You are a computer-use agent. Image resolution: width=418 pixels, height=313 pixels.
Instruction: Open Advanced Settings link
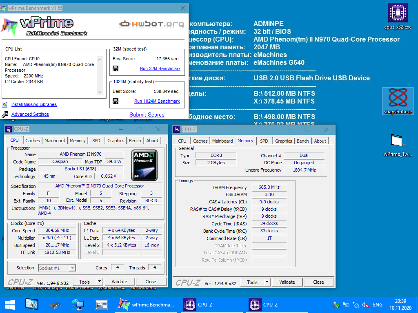tap(30, 114)
